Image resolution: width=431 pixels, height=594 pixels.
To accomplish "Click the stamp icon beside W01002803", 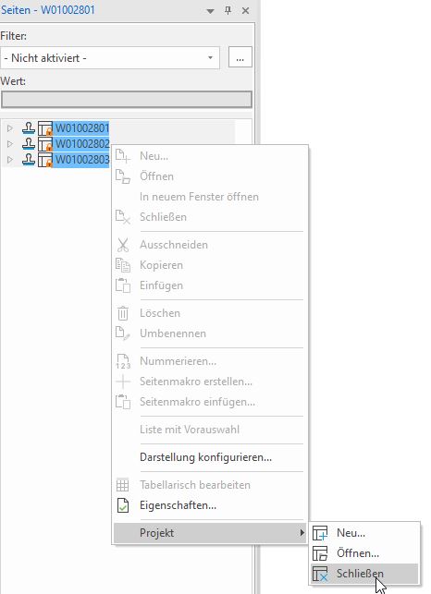I will 29,160.
